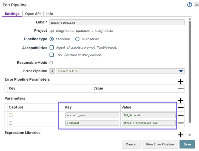Add a new row to Parameters
The height and width of the screenshot is (151, 199).
[x=180, y=100]
